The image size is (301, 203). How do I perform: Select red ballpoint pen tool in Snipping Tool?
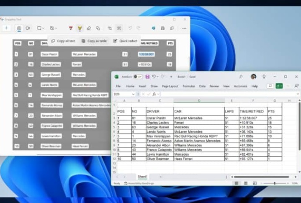click(71, 28)
